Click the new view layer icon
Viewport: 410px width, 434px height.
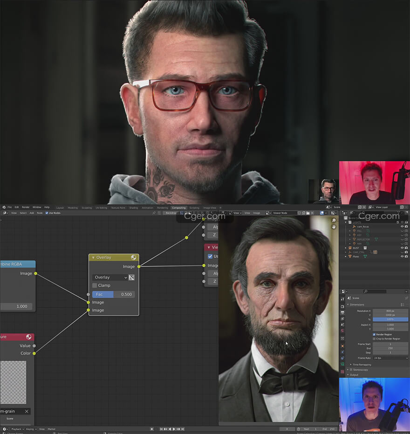point(402,207)
